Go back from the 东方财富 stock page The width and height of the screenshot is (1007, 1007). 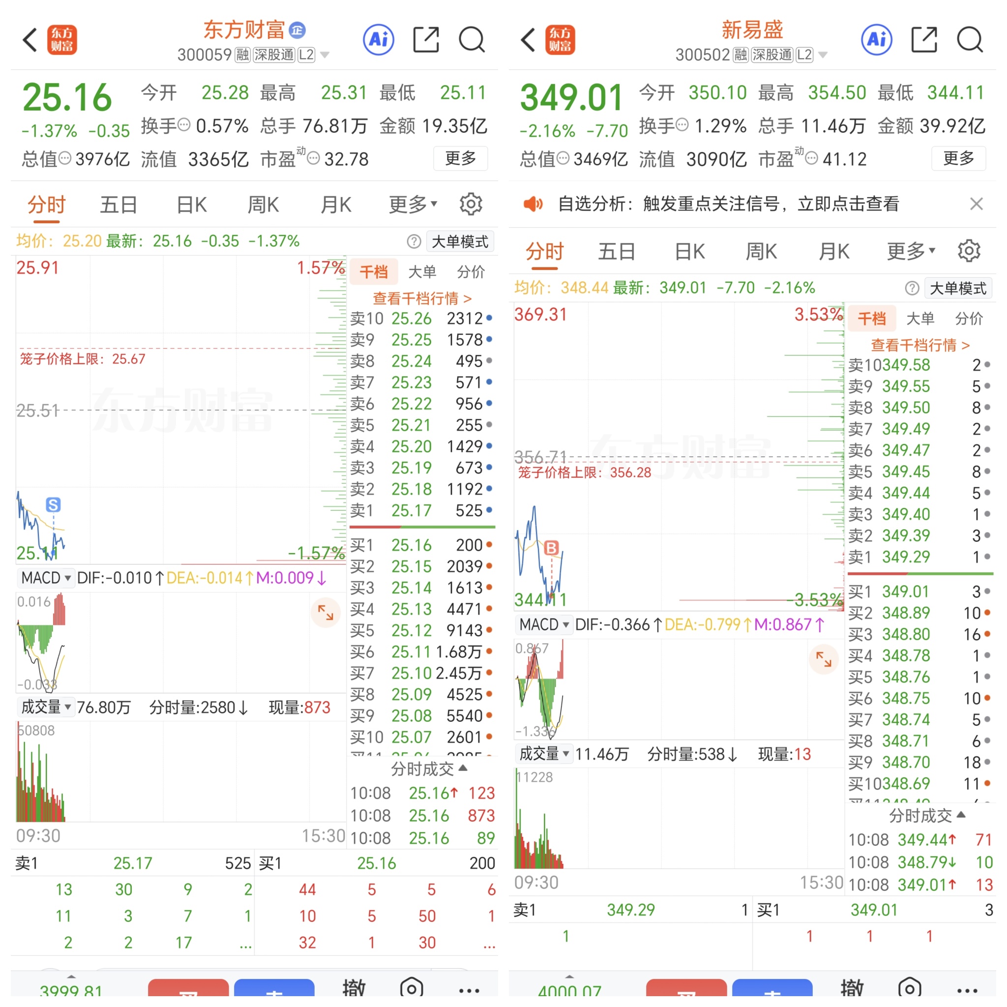tap(30, 40)
